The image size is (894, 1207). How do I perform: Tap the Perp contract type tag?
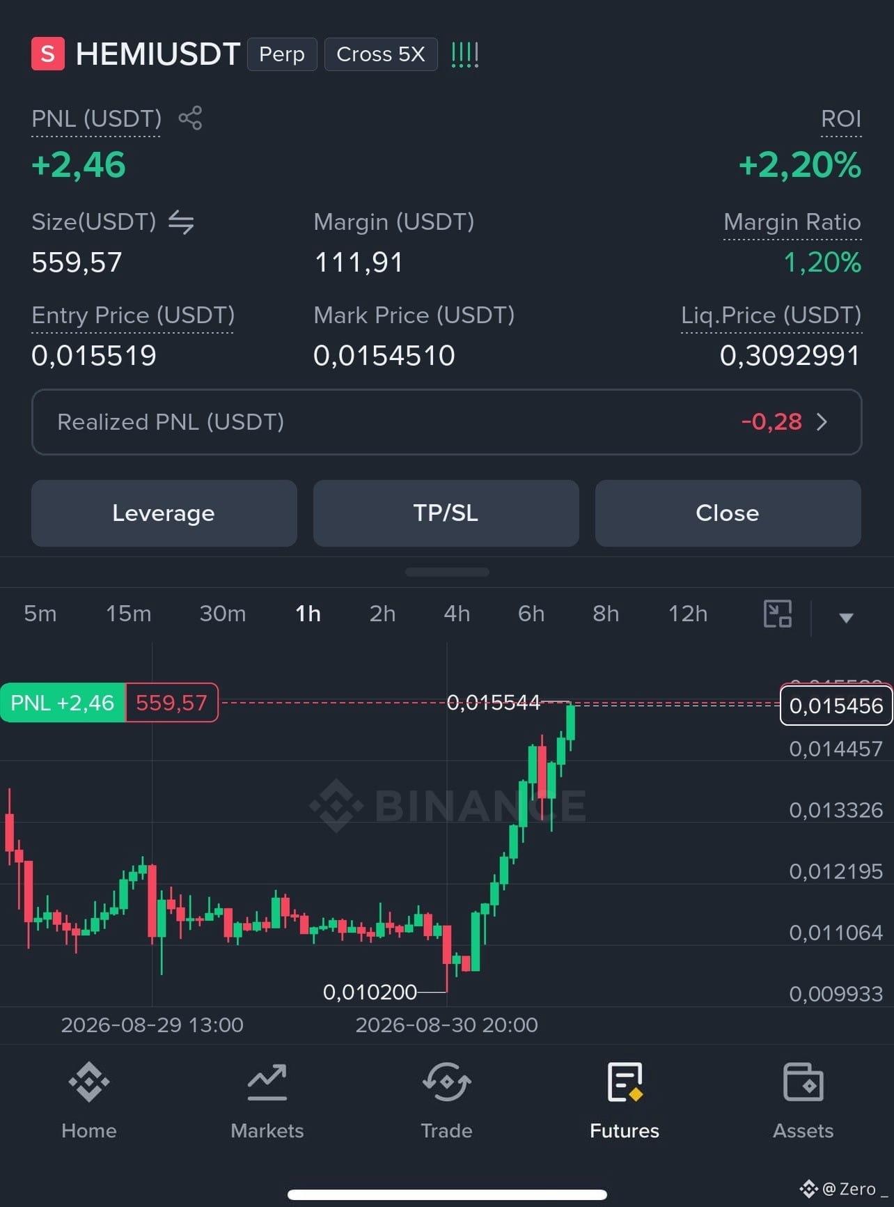click(282, 54)
